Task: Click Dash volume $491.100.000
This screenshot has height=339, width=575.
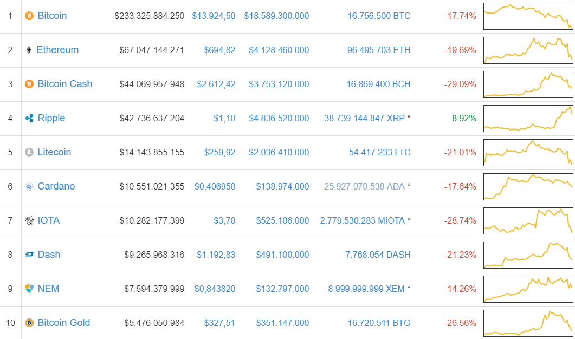Action: pos(282,255)
